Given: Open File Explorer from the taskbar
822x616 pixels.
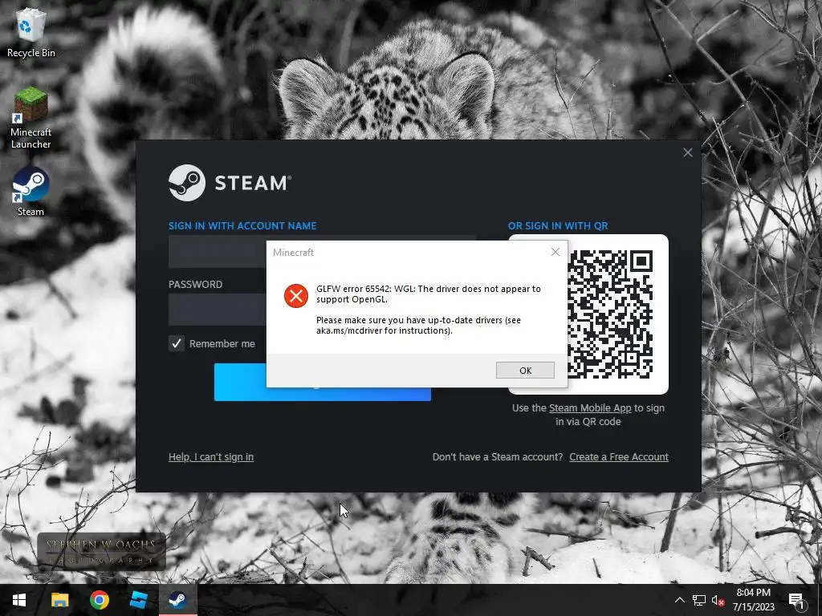Looking at the screenshot, I should [59, 600].
